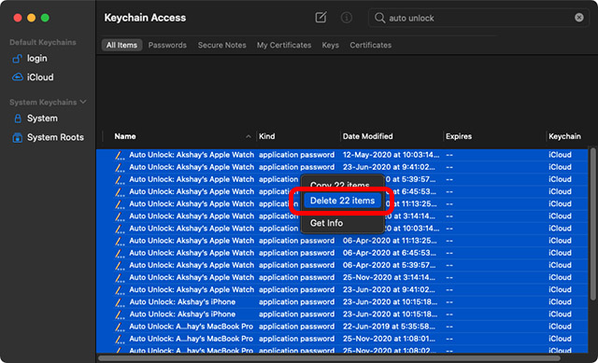Close the Keychain Access window with the red button
This screenshot has height=363, width=598.
(x=18, y=18)
